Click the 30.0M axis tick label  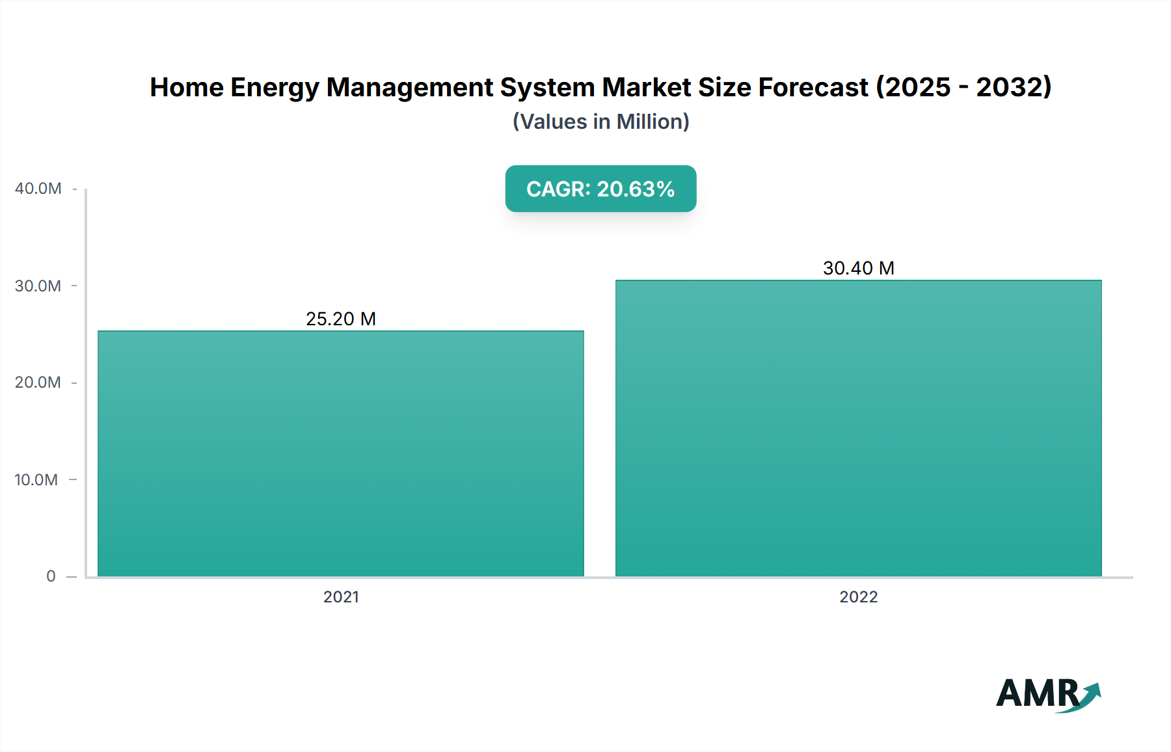[38, 286]
